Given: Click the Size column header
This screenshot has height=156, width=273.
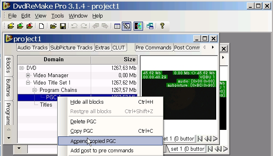Looking at the screenshot, I should (114, 60).
